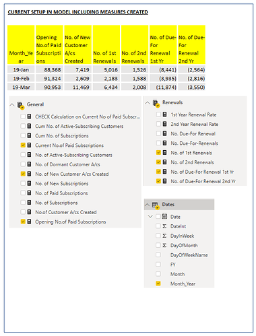Screen dimensions: 256x336
Task: Collapse the Renewals table
Action: 148,103
